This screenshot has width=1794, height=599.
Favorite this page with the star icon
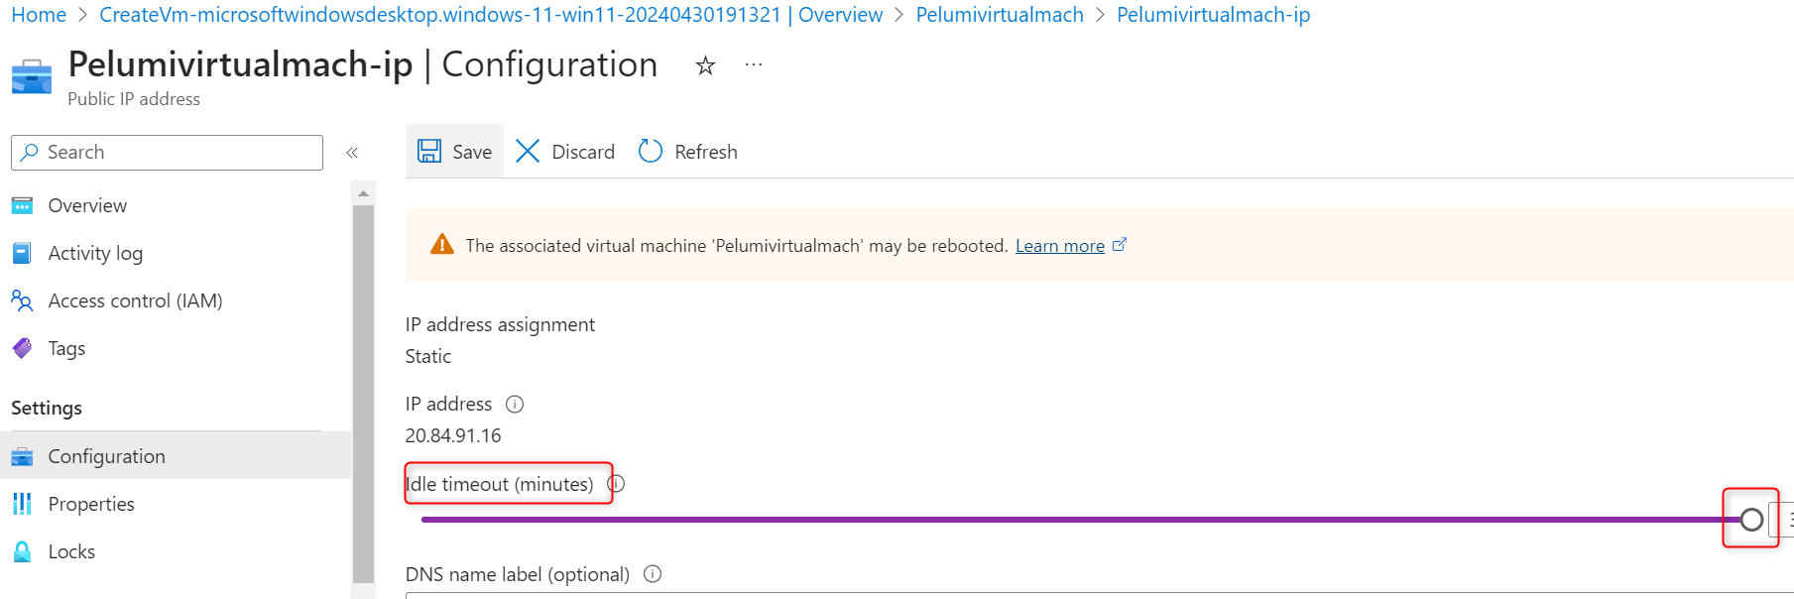(x=705, y=65)
